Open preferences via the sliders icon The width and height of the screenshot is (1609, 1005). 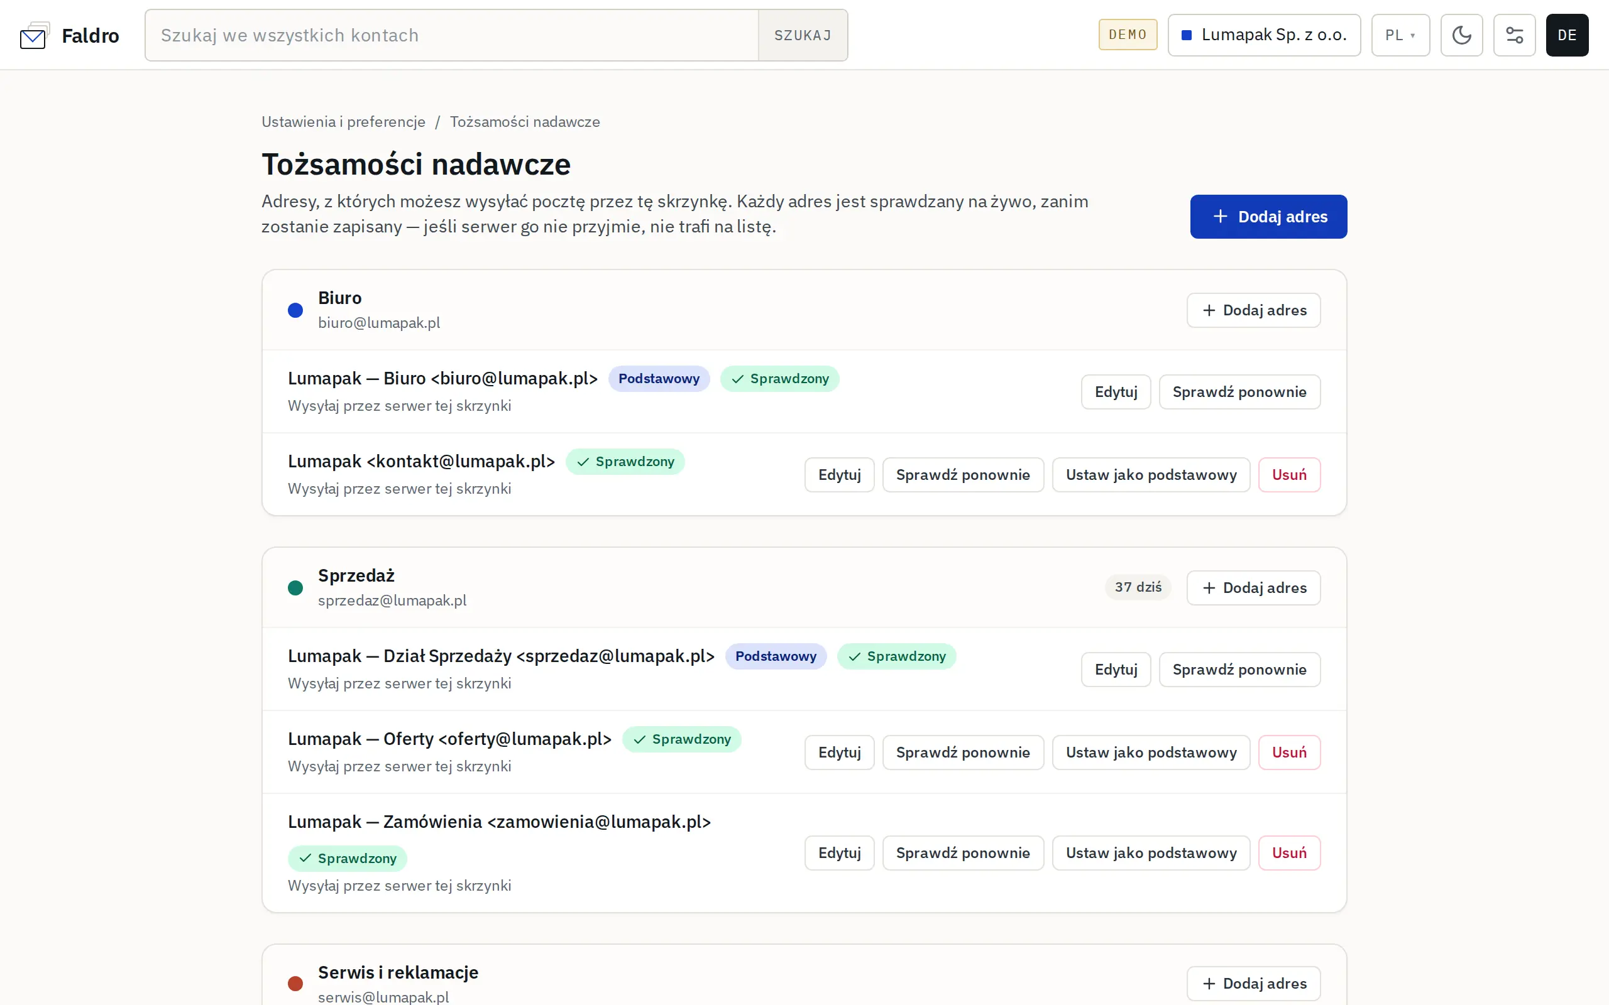pos(1514,35)
